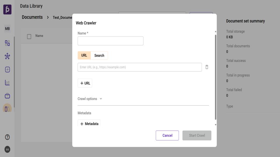Switch to the Search tab
This screenshot has height=157, width=280.
tap(99, 56)
